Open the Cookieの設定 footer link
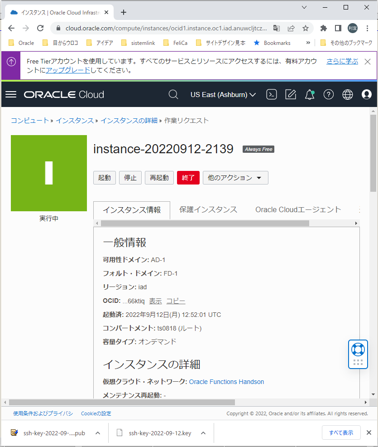 (x=96, y=413)
